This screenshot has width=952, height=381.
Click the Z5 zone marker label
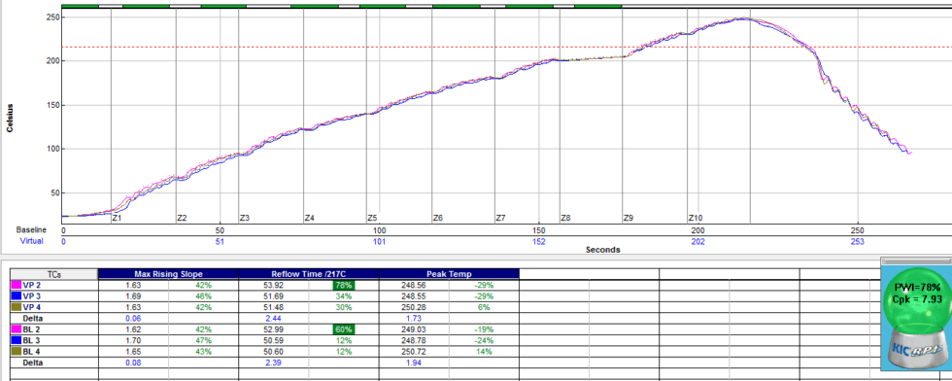tap(372, 218)
